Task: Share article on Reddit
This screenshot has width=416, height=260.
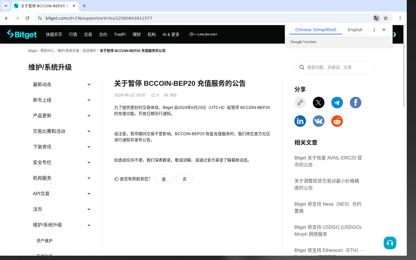Action: click(x=337, y=121)
